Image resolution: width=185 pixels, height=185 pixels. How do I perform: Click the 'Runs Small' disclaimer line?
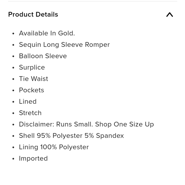[x=86, y=124]
